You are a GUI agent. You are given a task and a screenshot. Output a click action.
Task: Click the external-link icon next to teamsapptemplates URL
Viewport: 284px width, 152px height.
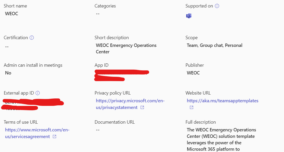click(x=191, y=107)
